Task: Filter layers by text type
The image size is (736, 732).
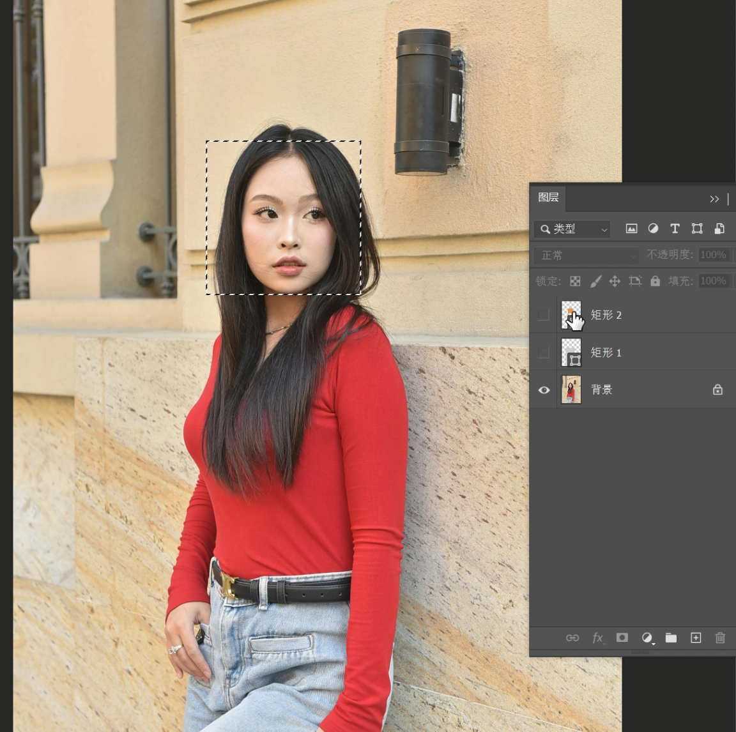Action: (x=675, y=229)
